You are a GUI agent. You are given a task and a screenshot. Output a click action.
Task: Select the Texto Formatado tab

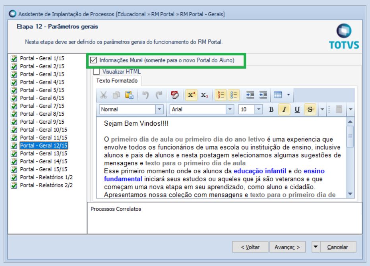(117, 81)
